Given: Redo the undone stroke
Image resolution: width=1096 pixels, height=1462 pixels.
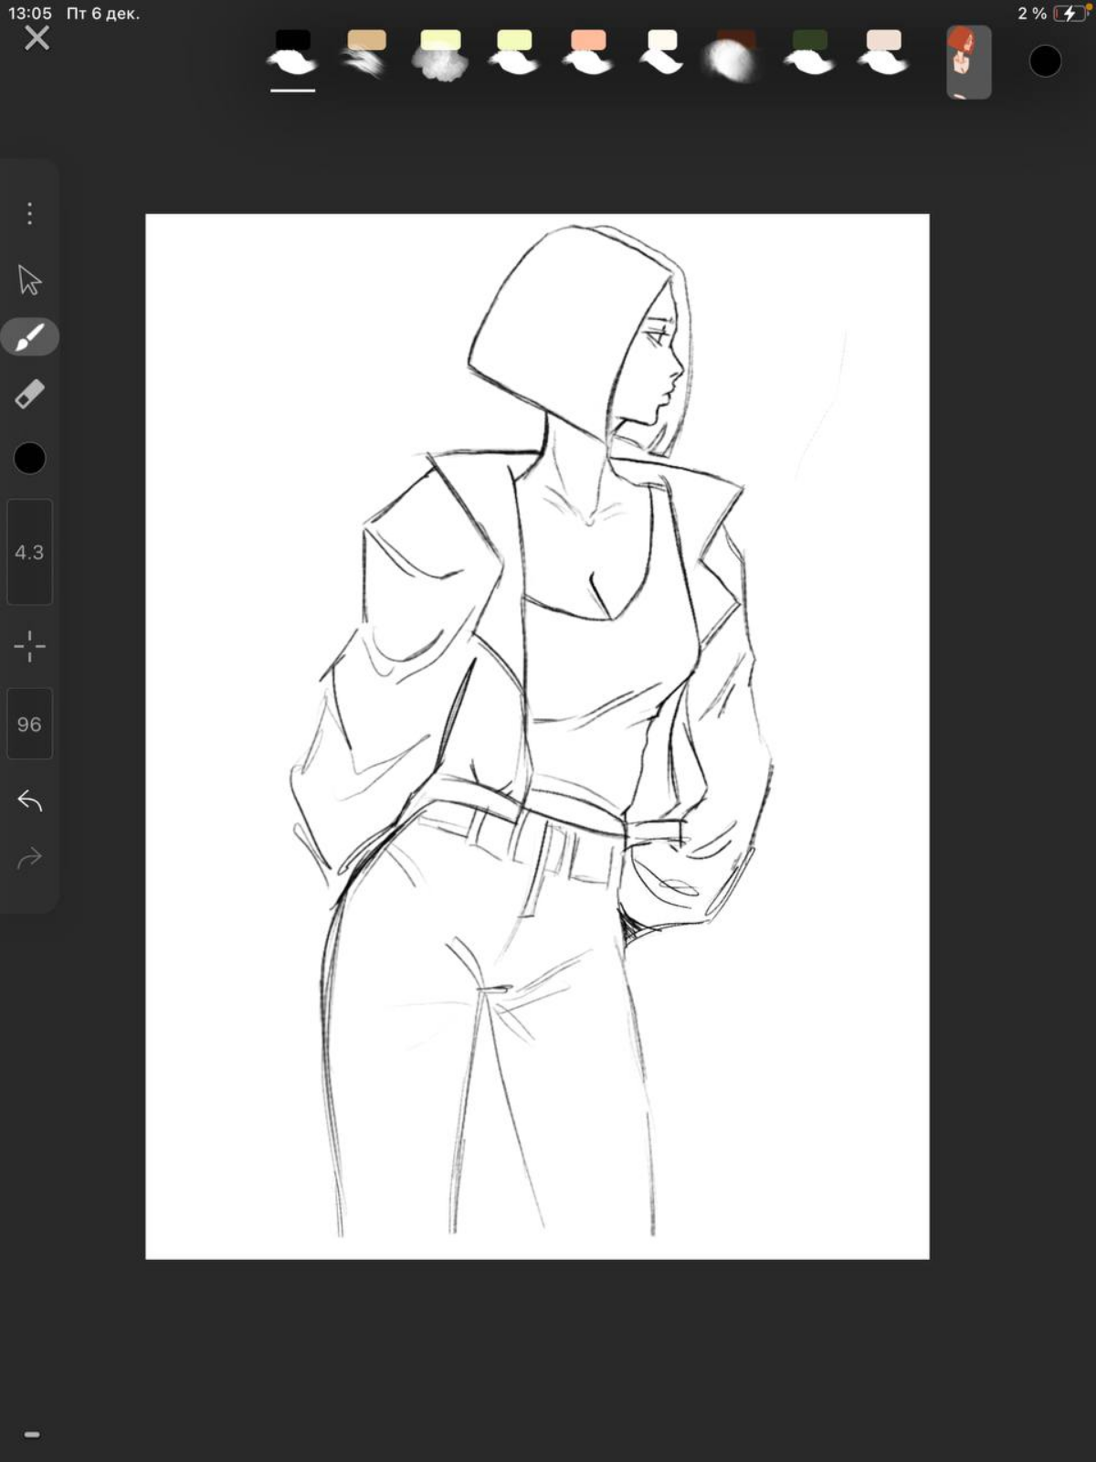Looking at the screenshot, I should click(30, 859).
